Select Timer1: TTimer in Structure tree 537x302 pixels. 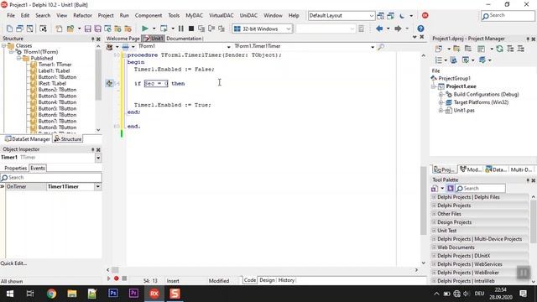(55, 65)
